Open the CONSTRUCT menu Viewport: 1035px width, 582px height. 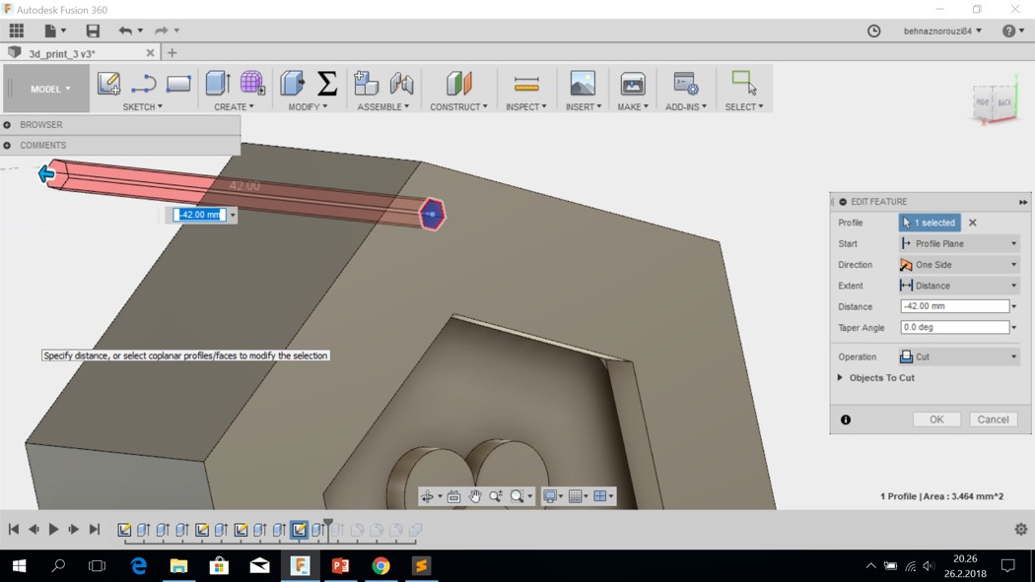click(458, 106)
